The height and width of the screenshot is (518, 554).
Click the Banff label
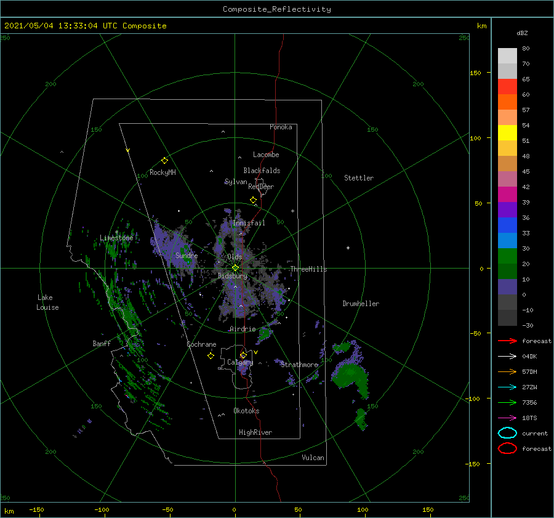(x=102, y=343)
